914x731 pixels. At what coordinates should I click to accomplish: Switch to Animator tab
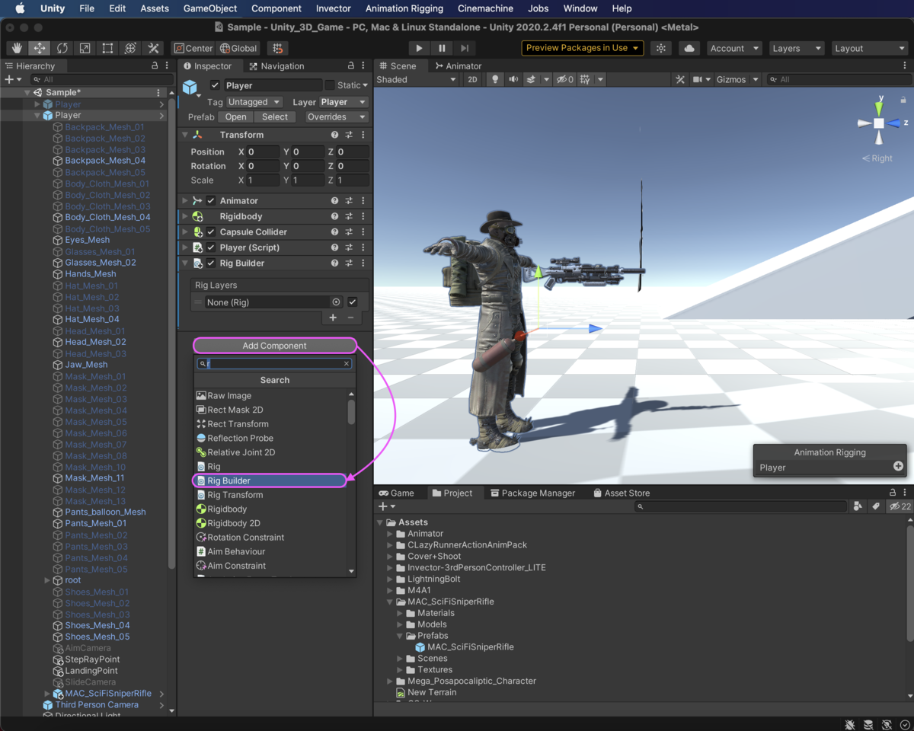click(458, 66)
